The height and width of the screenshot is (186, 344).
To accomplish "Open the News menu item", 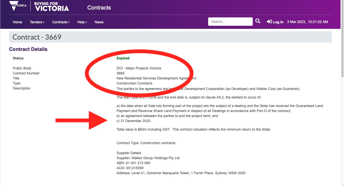I will tap(99, 22).
